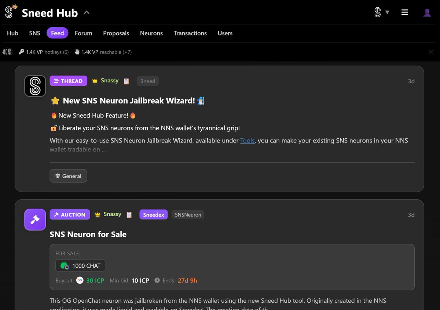Switch to the Transactions tab
440x310 pixels.
(x=190, y=33)
